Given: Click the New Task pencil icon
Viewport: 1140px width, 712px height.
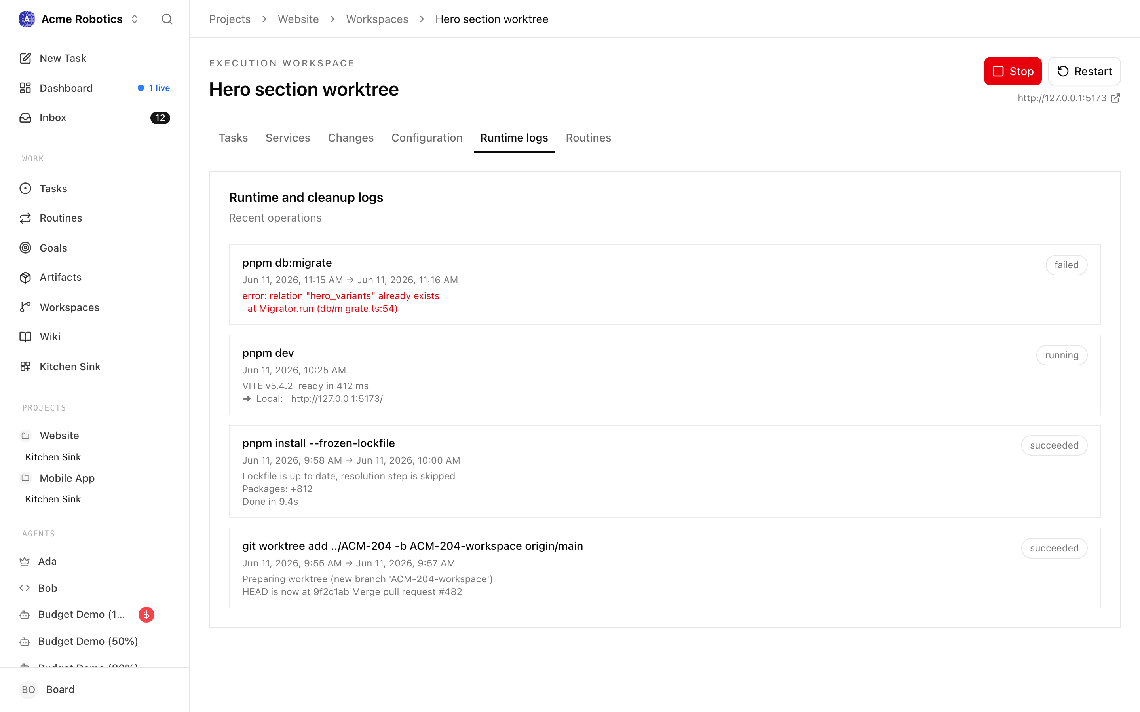Looking at the screenshot, I should pyautogui.click(x=25, y=59).
